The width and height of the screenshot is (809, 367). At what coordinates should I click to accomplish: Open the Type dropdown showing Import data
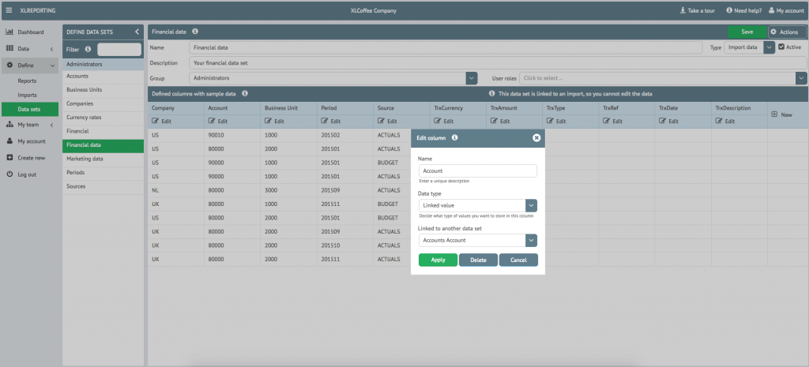pyautogui.click(x=769, y=47)
